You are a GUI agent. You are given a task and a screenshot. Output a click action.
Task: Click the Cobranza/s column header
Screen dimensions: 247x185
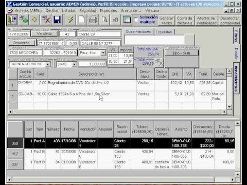tap(203, 129)
